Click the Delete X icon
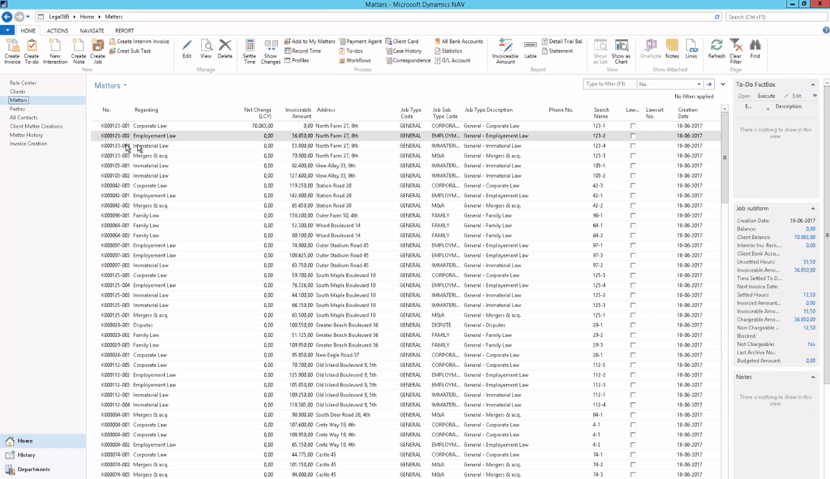This screenshot has width=830, height=479. [x=225, y=49]
